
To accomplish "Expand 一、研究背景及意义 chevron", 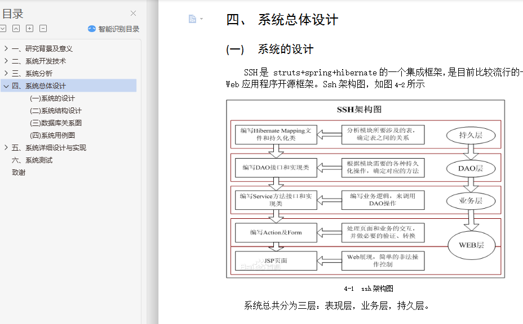I will pyautogui.click(x=6, y=48).
